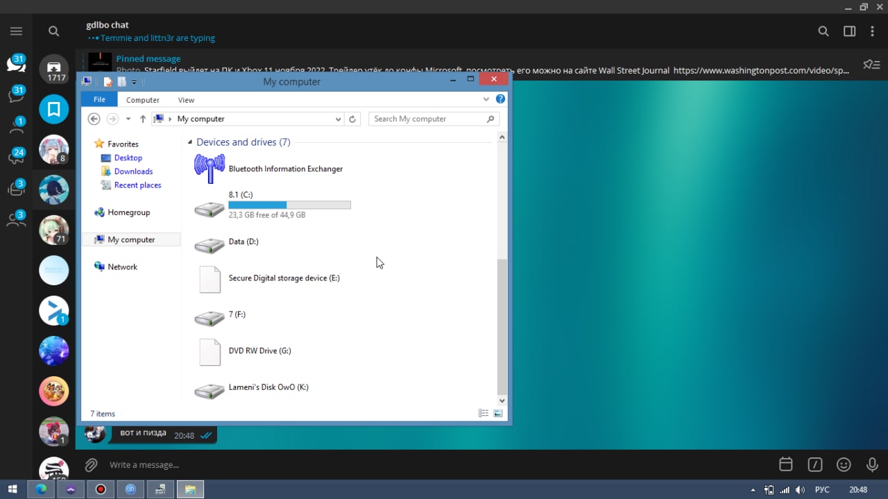Switch Explorer to details view
This screenshot has height=499, width=888.
click(x=484, y=414)
